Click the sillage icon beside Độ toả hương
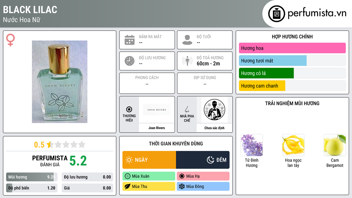Screen dimensions: 352x198 point(187,61)
